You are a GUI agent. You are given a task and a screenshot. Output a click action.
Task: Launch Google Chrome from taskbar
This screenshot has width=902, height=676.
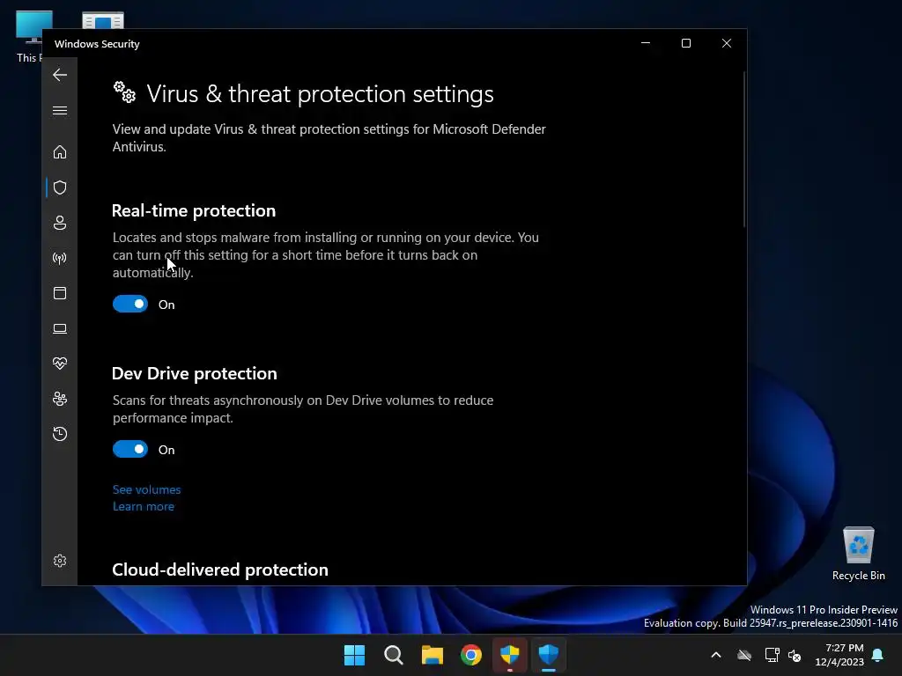point(471,655)
